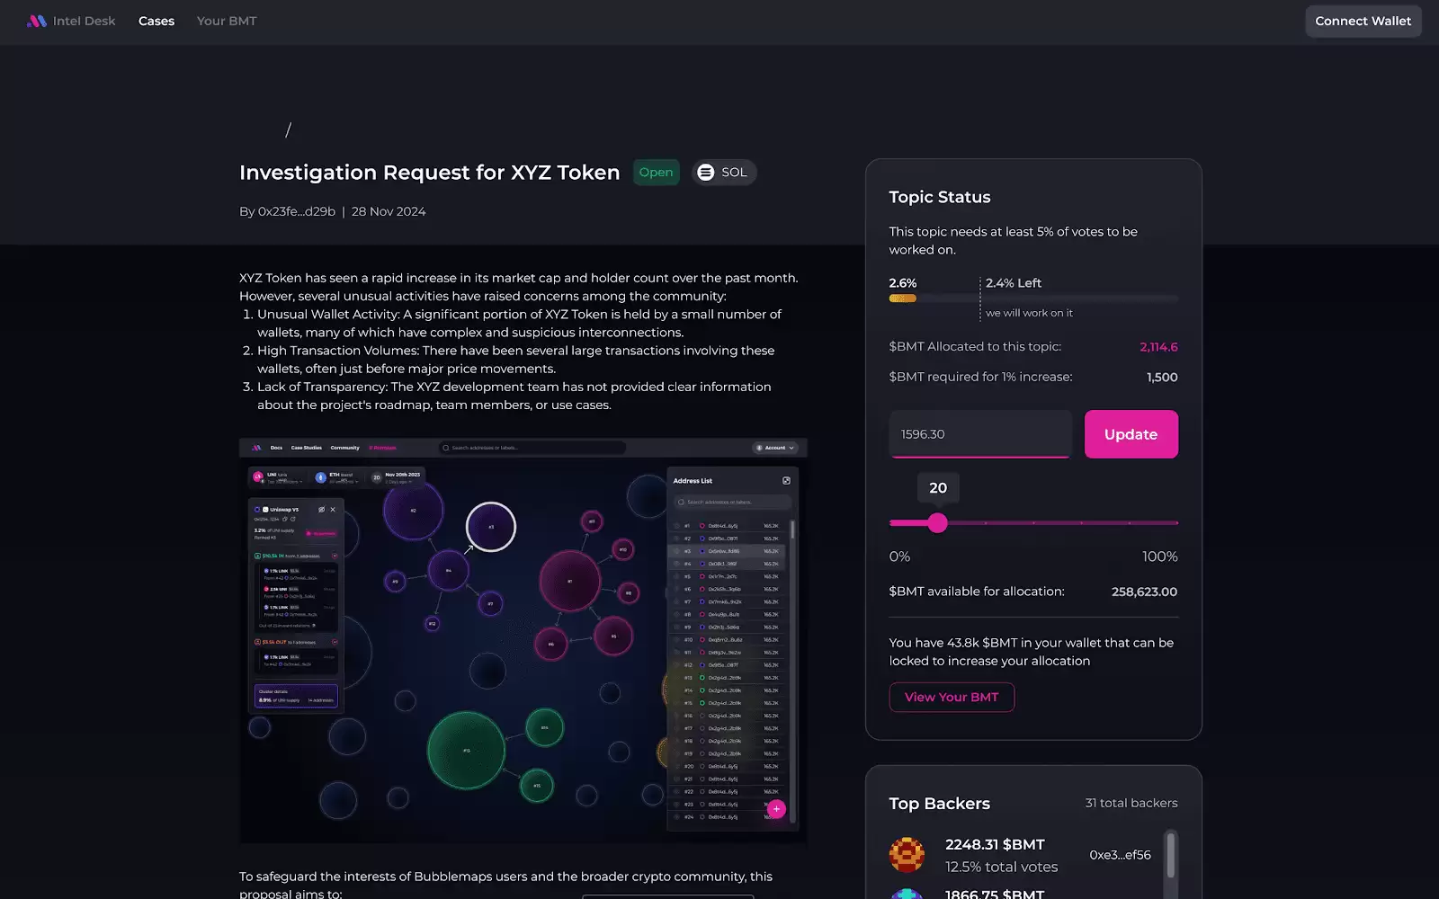
Task: Open the View Your BMT link
Action: tap(952, 698)
